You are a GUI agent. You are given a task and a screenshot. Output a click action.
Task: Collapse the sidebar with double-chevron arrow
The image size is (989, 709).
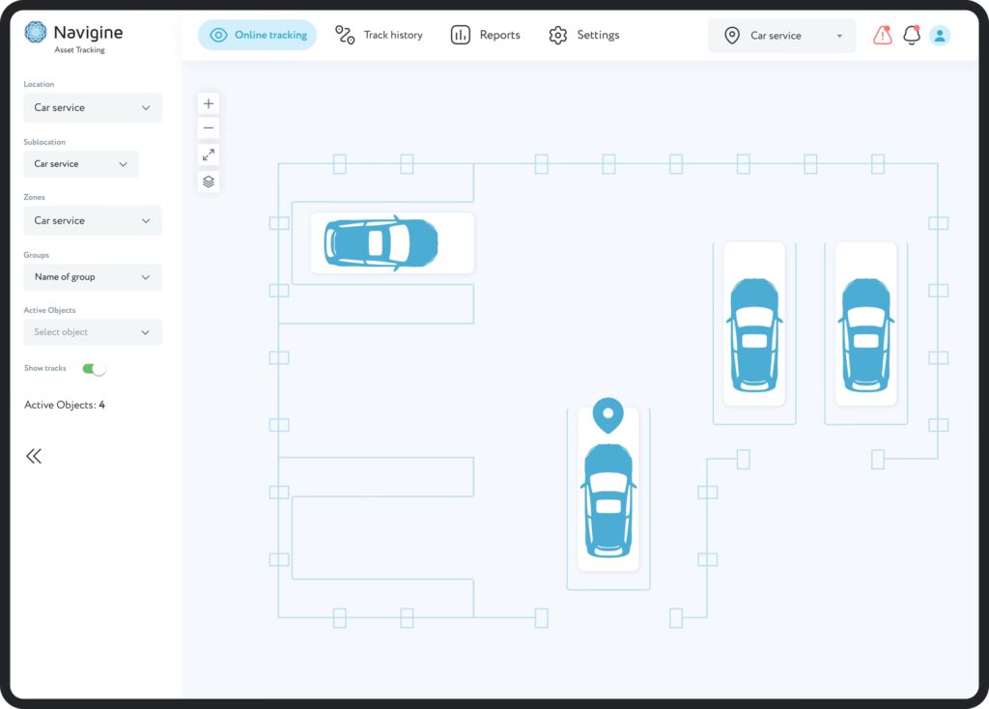34,456
